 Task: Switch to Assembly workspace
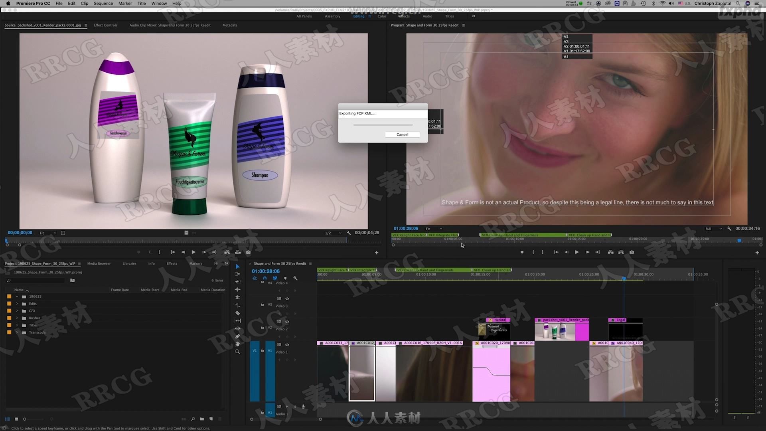point(333,16)
